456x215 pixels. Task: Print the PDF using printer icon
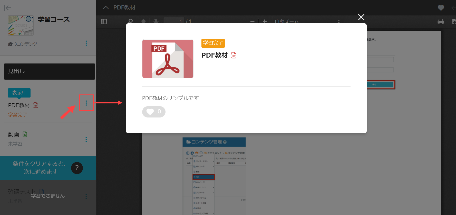(x=441, y=21)
